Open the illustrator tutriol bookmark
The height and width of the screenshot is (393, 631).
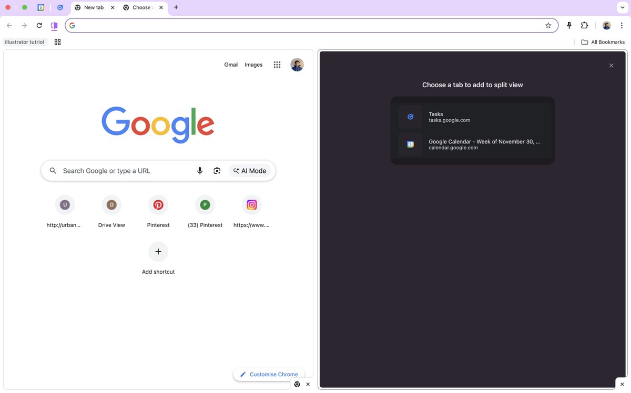25,42
